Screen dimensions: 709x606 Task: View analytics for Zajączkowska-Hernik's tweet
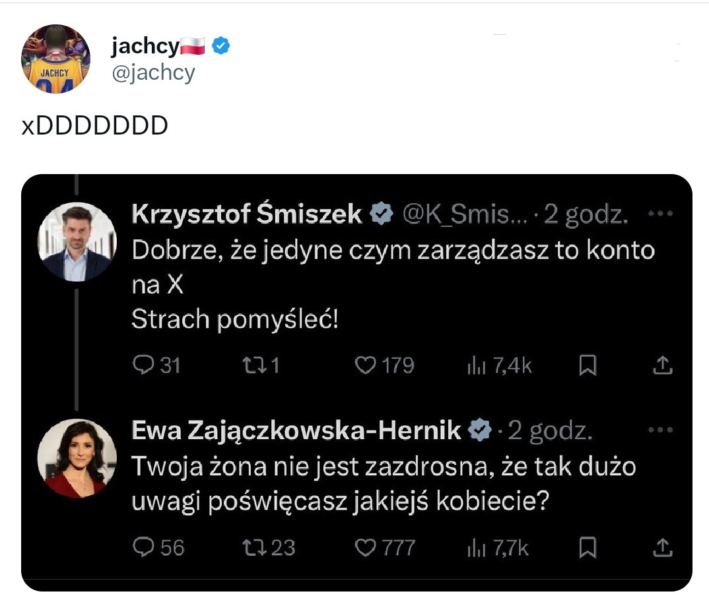476,547
